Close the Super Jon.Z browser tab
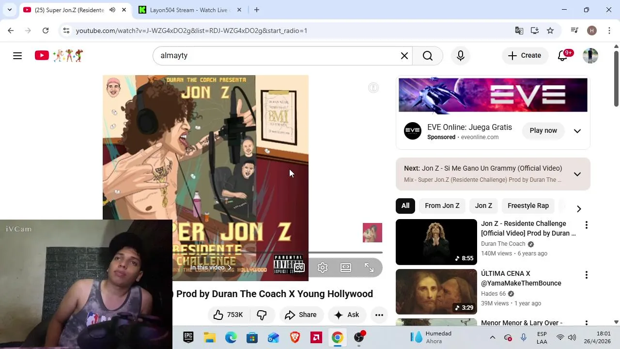 (124, 10)
